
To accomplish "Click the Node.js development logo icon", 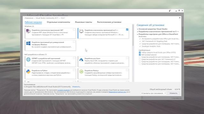I will point(81,72).
